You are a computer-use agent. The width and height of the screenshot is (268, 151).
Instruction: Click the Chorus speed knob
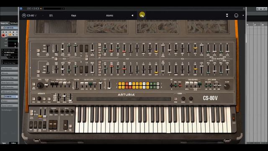tap(51, 112)
